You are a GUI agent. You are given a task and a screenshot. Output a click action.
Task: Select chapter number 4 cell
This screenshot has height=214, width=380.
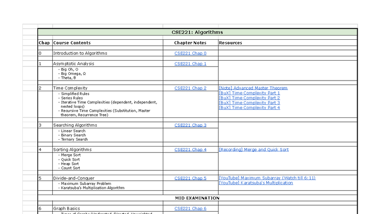[x=45, y=149]
